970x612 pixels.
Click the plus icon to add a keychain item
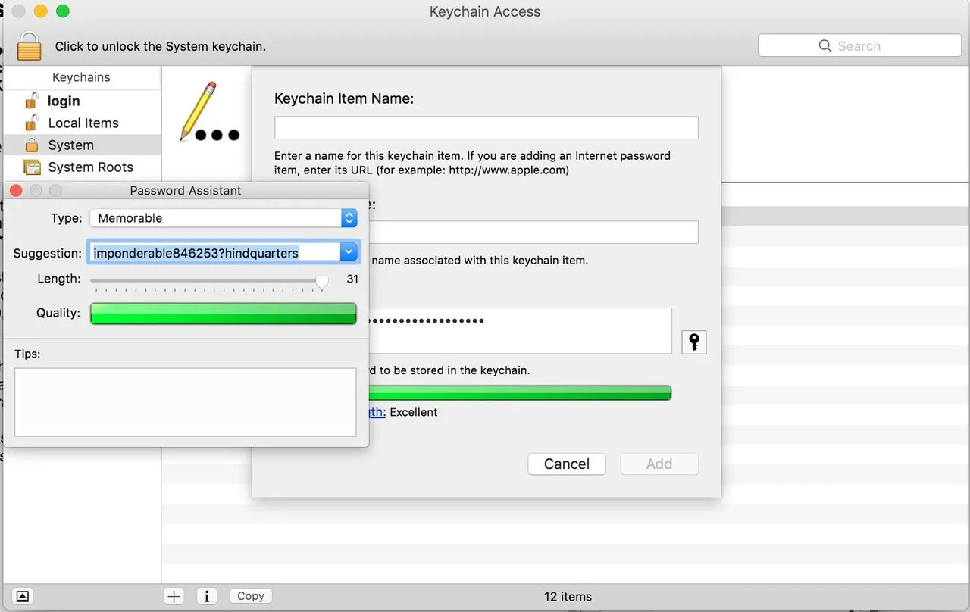(174, 596)
